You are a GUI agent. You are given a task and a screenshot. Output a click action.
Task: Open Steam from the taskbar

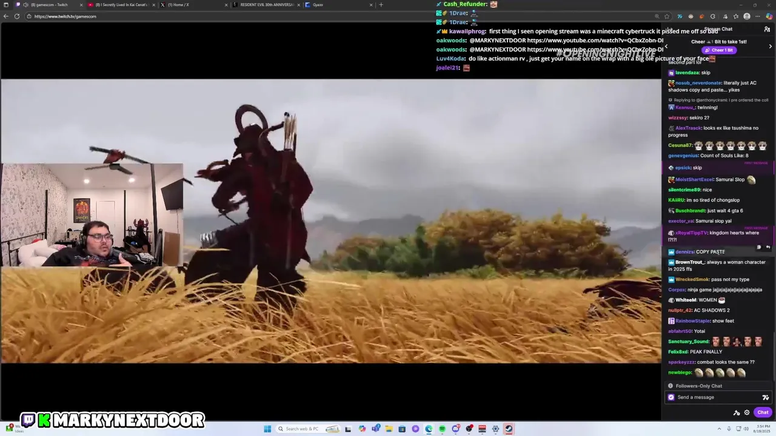[509, 429]
